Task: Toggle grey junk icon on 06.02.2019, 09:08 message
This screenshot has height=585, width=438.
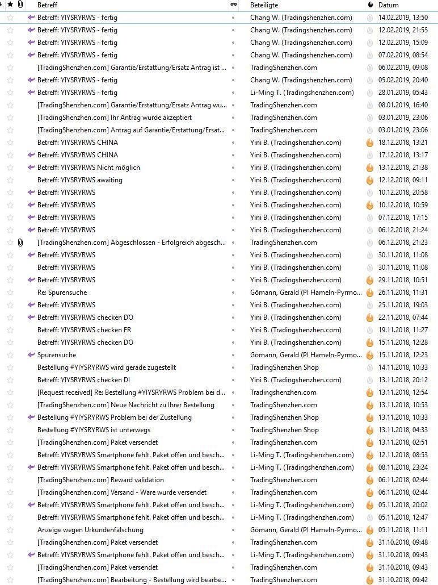Action: click(370, 68)
